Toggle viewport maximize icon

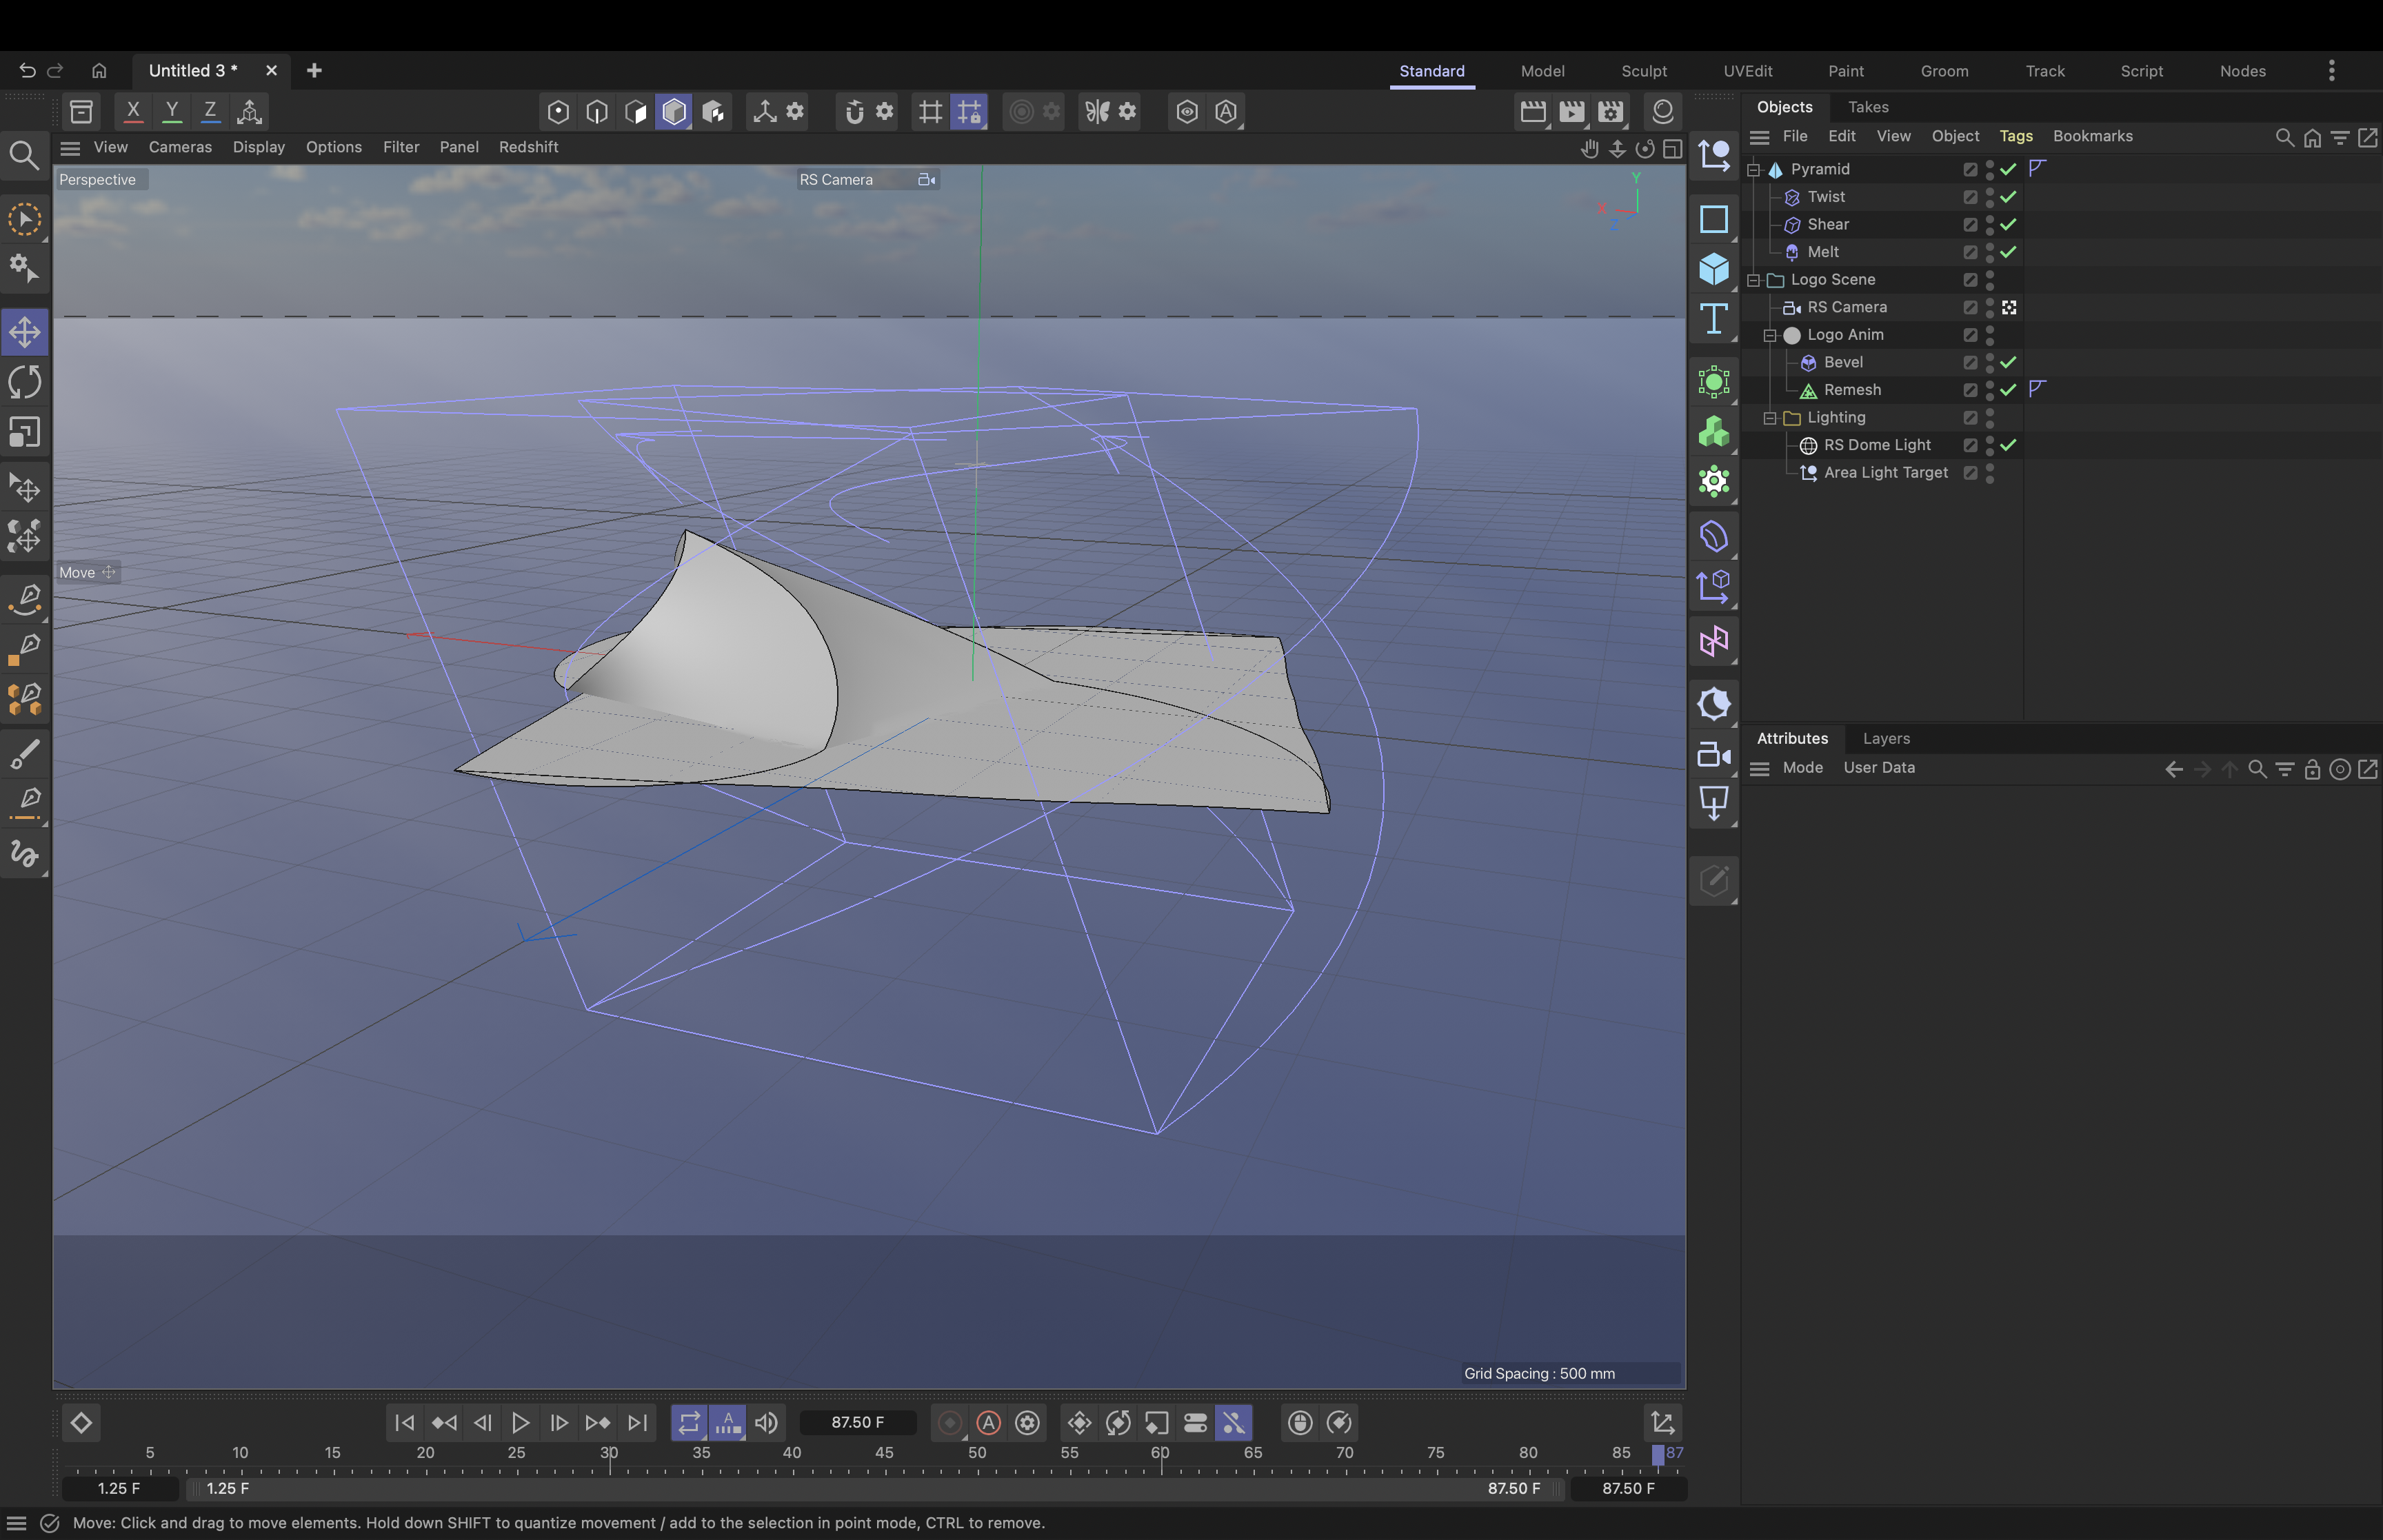coord(1672,149)
